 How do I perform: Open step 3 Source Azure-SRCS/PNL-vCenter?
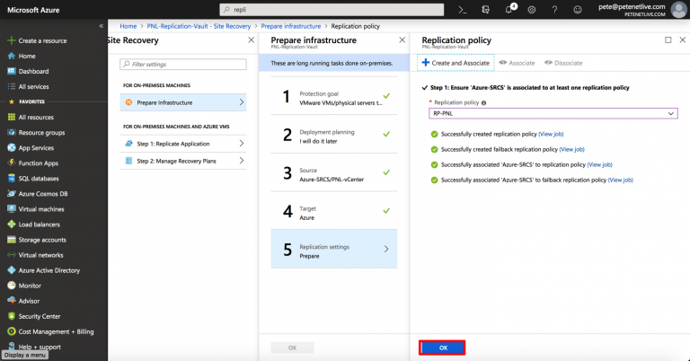(334, 172)
